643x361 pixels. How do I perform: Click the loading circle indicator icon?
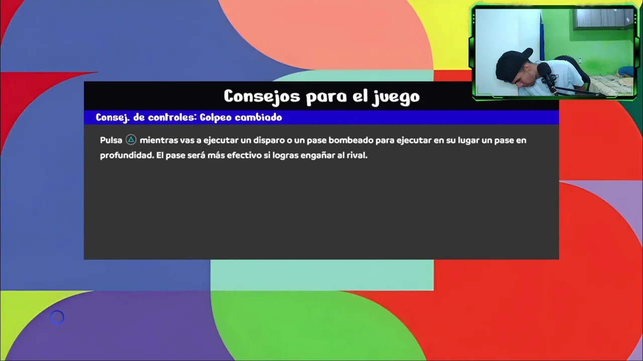(x=57, y=317)
